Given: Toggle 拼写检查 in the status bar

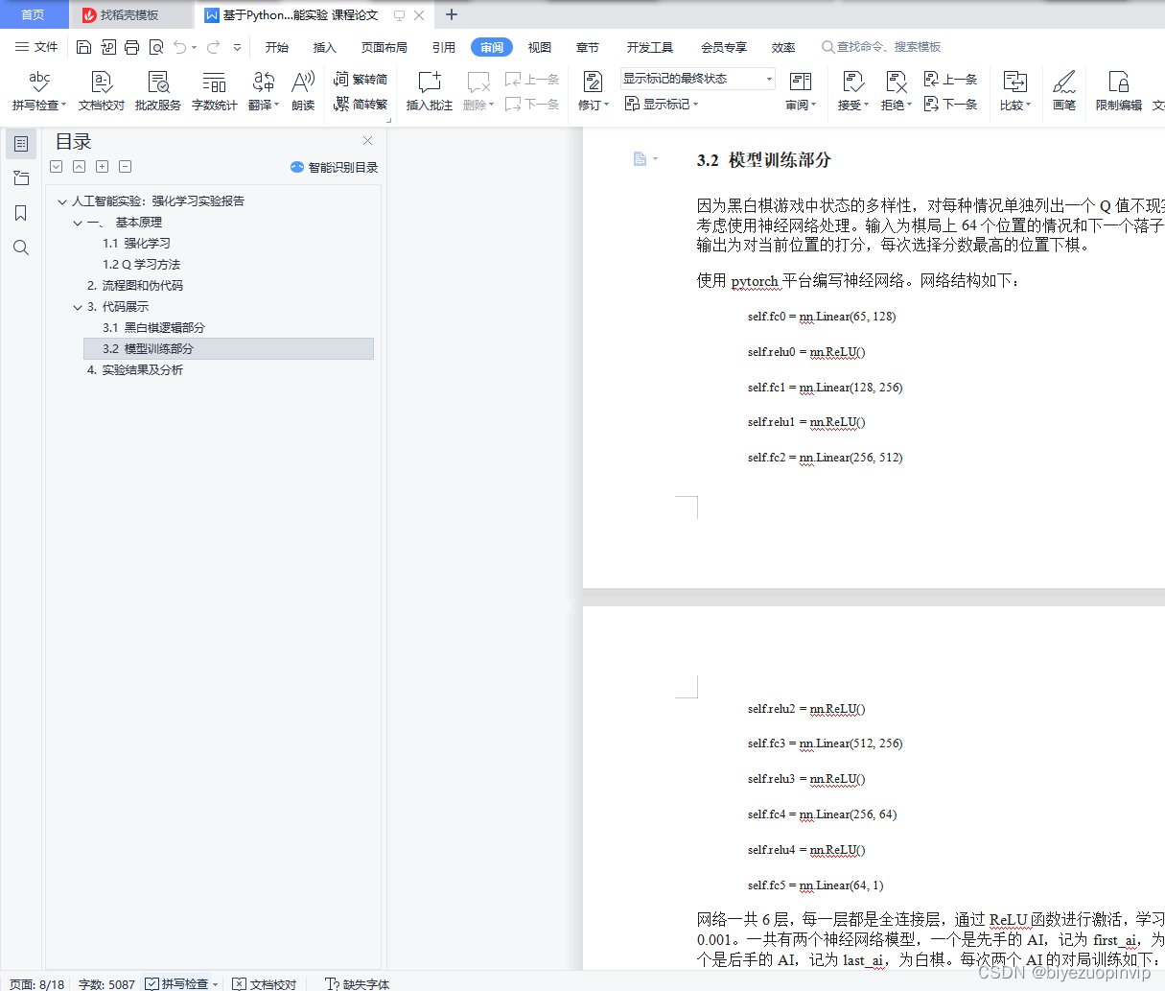Looking at the screenshot, I should [x=180, y=983].
